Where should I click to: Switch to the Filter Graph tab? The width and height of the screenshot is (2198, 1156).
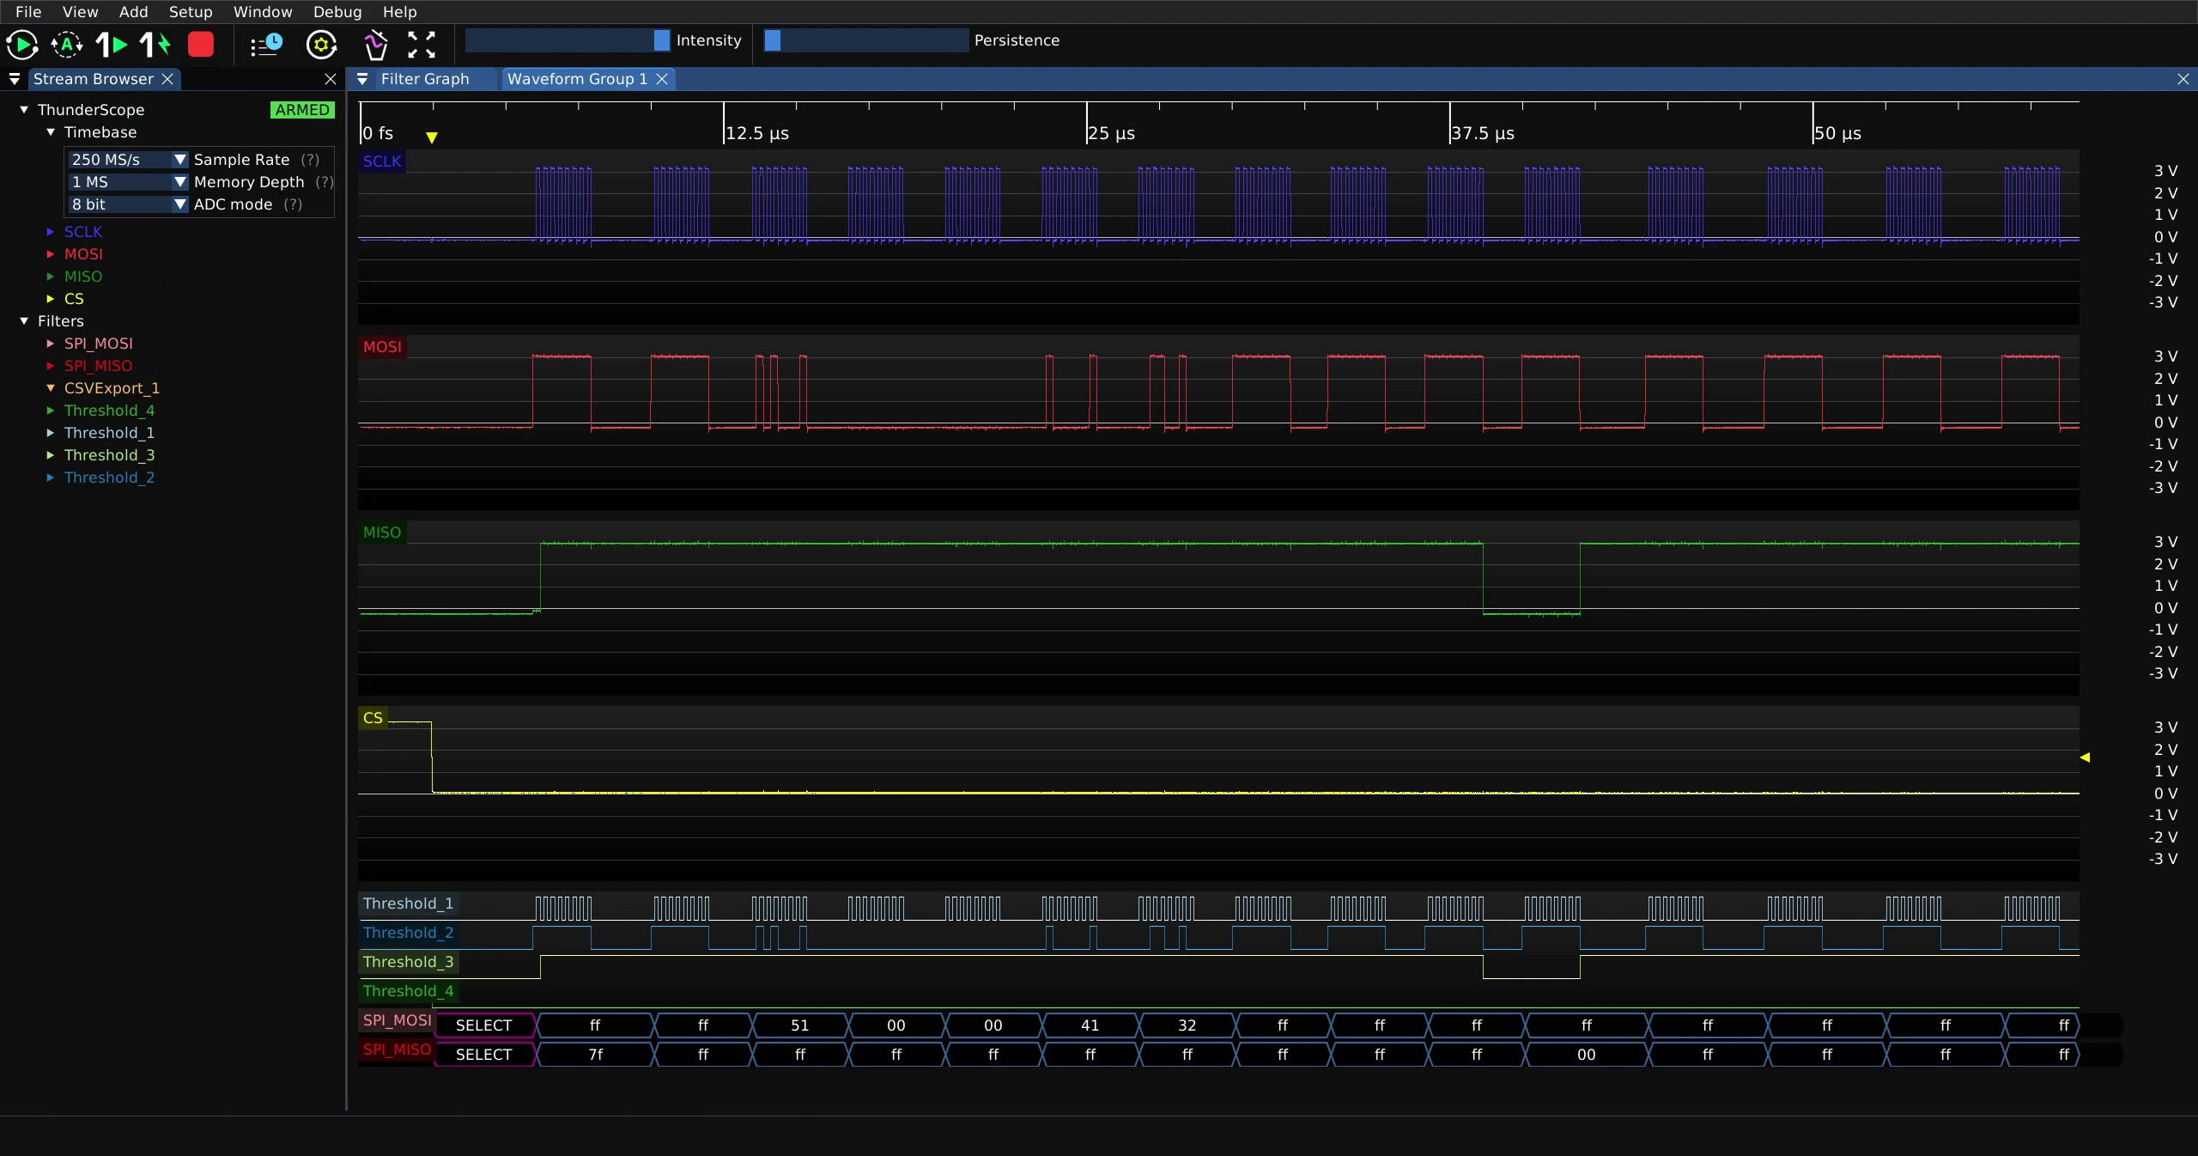click(425, 79)
